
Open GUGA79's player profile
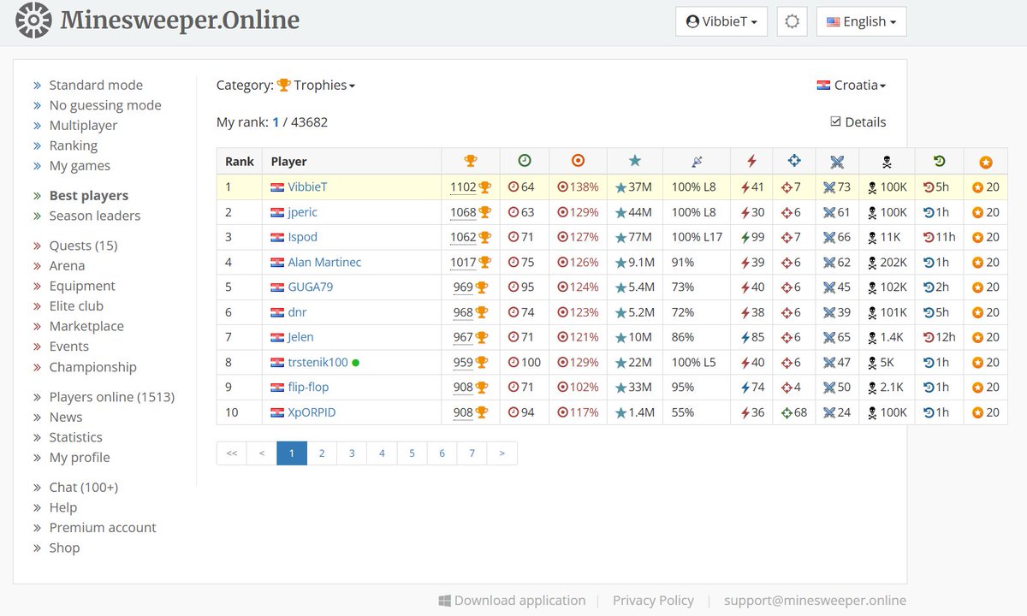tap(310, 287)
